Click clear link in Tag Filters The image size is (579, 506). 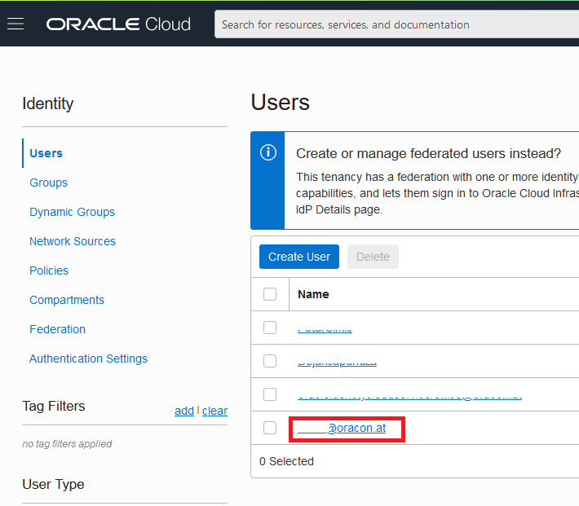(215, 411)
